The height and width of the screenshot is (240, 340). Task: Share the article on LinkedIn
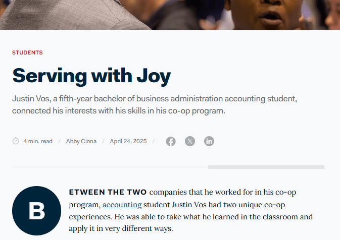[x=209, y=141]
